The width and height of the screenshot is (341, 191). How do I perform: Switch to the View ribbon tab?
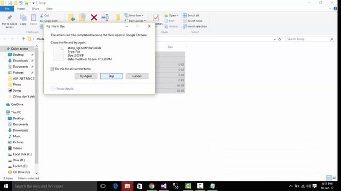50,8
